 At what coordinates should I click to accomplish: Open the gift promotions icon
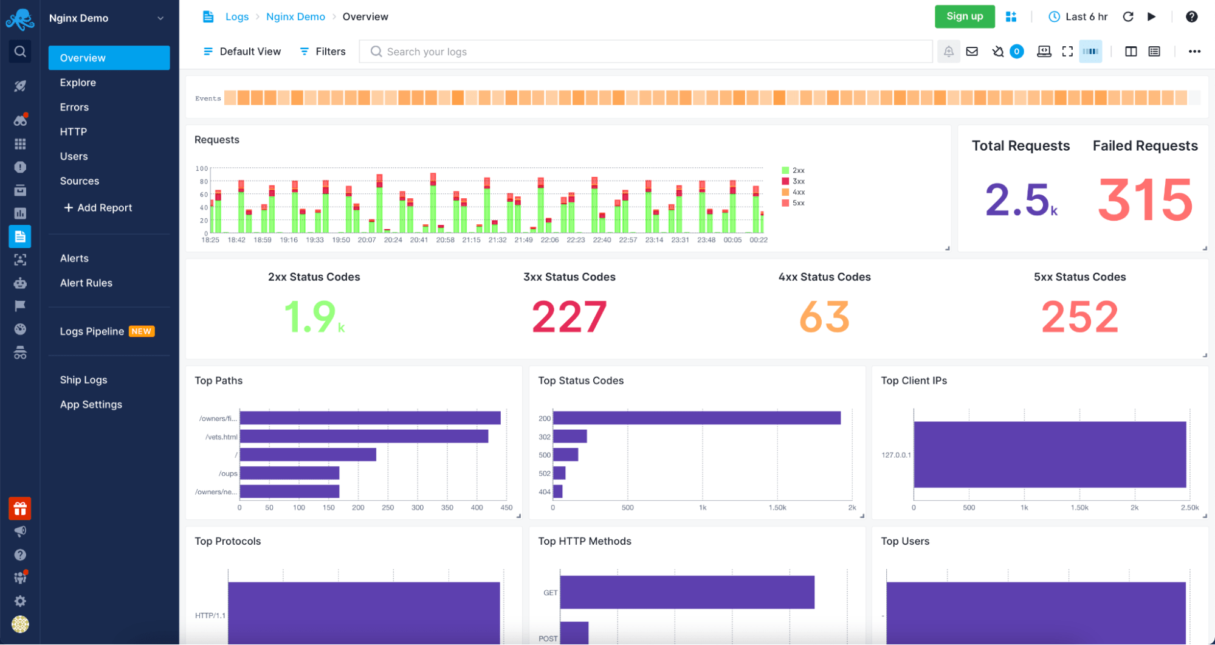(x=20, y=509)
